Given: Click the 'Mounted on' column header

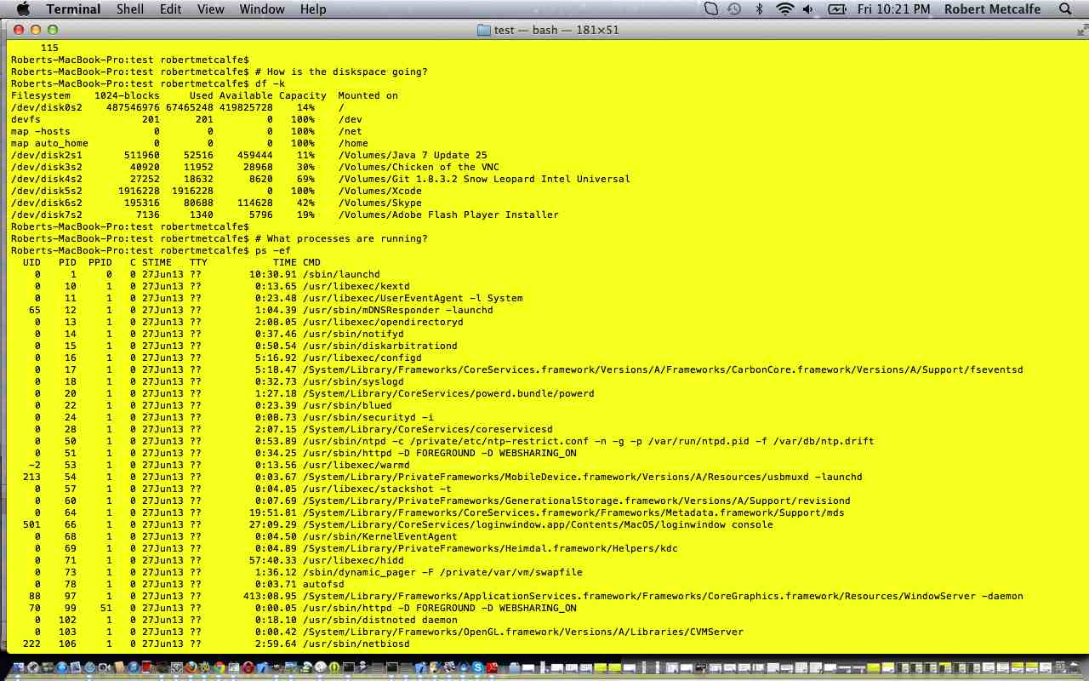Looking at the screenshot, I should (x=368, y=95).
